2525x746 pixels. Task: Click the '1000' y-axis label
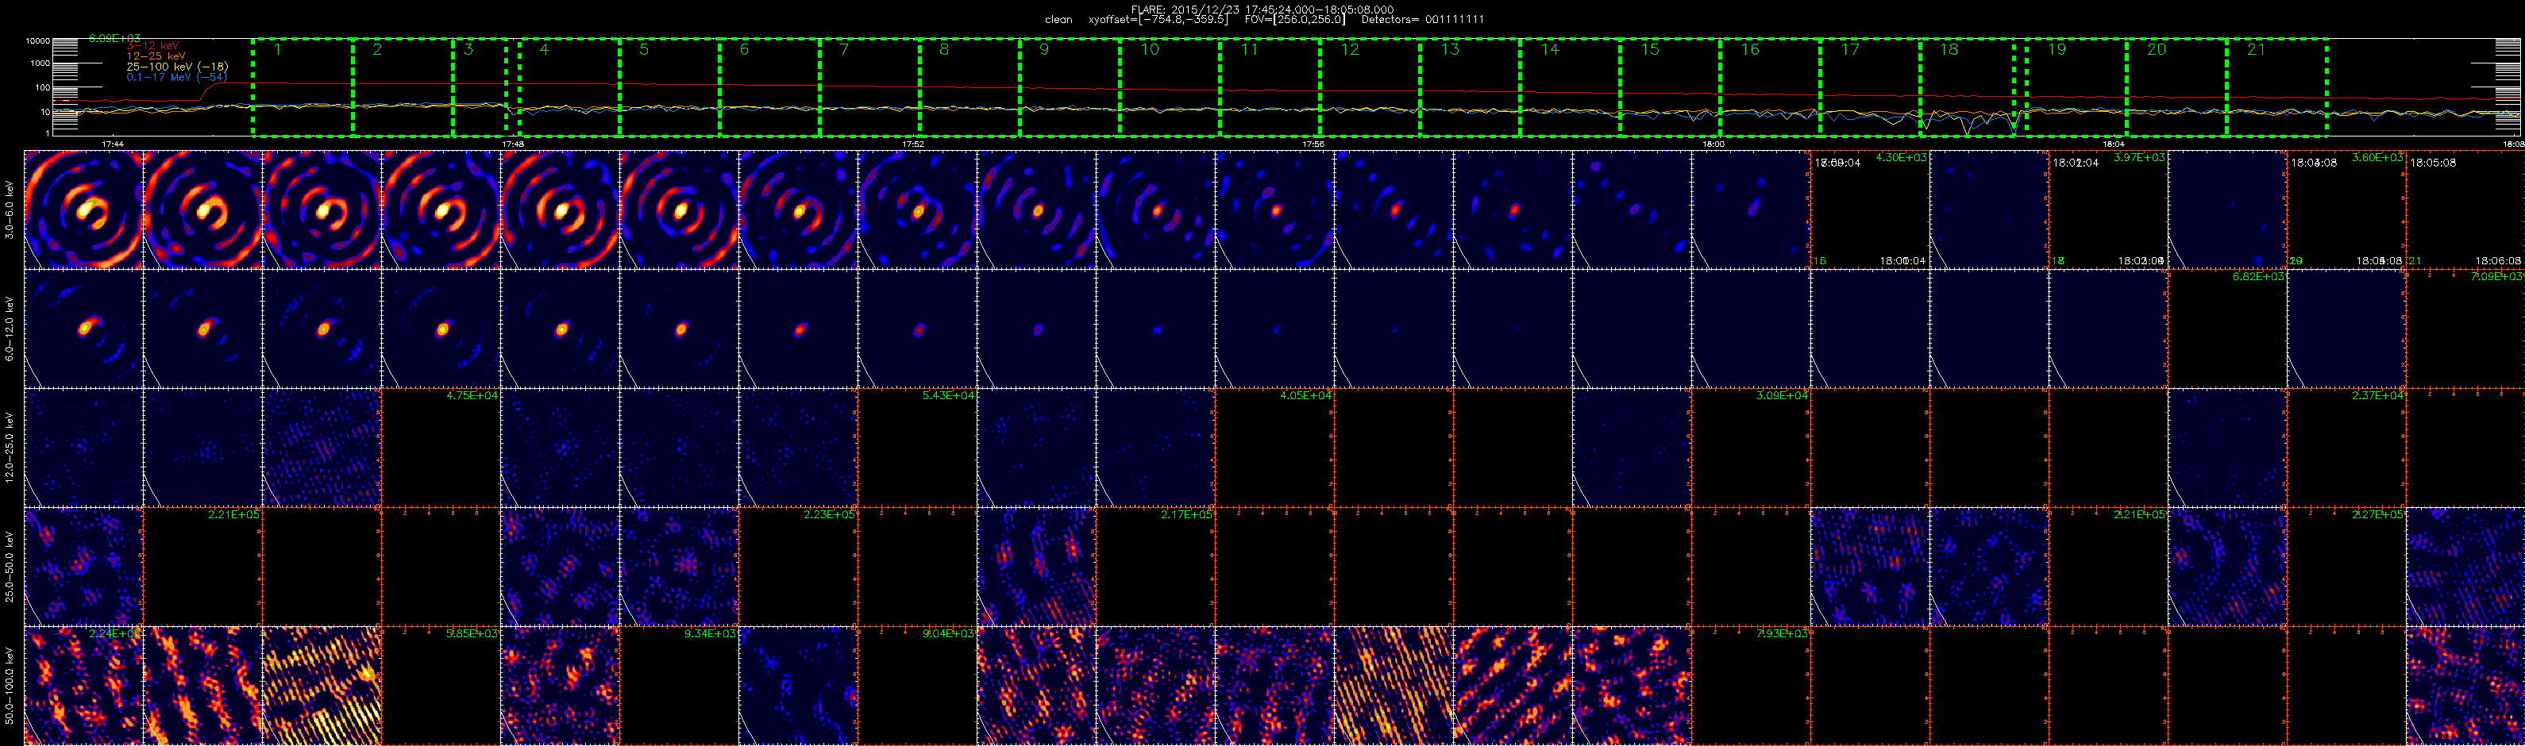40,63
